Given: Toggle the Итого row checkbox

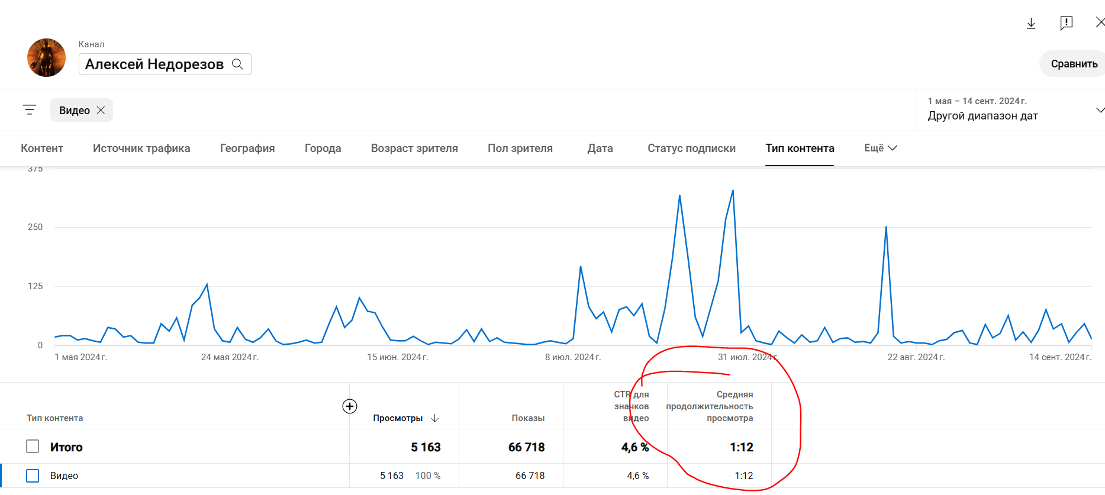Looking at the screenshot, I should pos(33,447).
